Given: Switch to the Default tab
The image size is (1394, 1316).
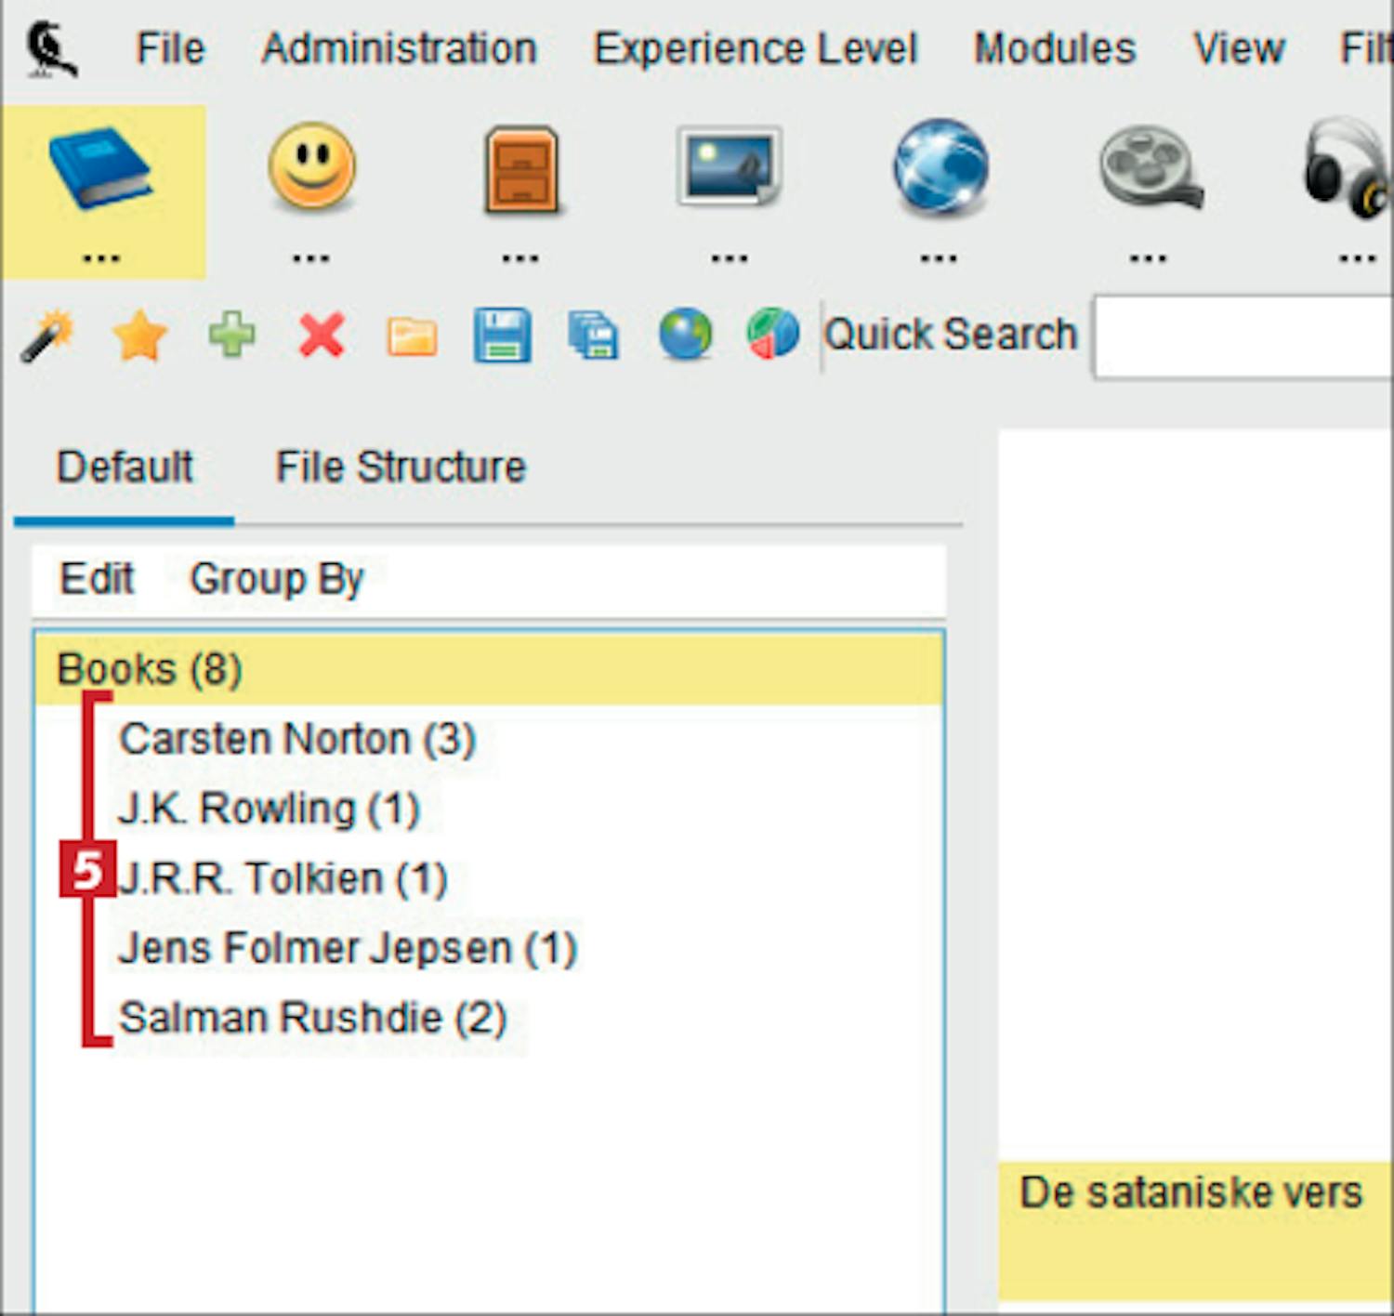Looking at the screenshot, I should 125,467.
